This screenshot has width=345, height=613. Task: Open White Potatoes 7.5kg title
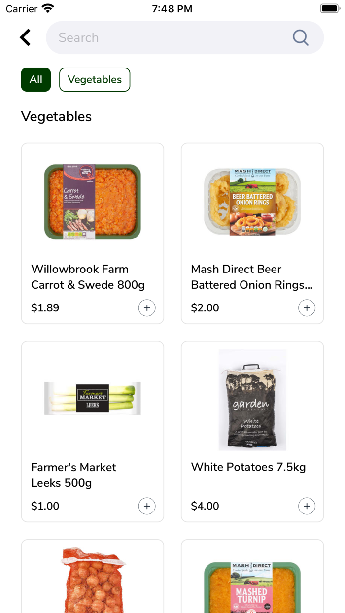[248, 467]
